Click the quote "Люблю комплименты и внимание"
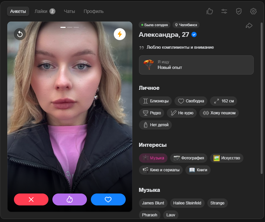 180,47
